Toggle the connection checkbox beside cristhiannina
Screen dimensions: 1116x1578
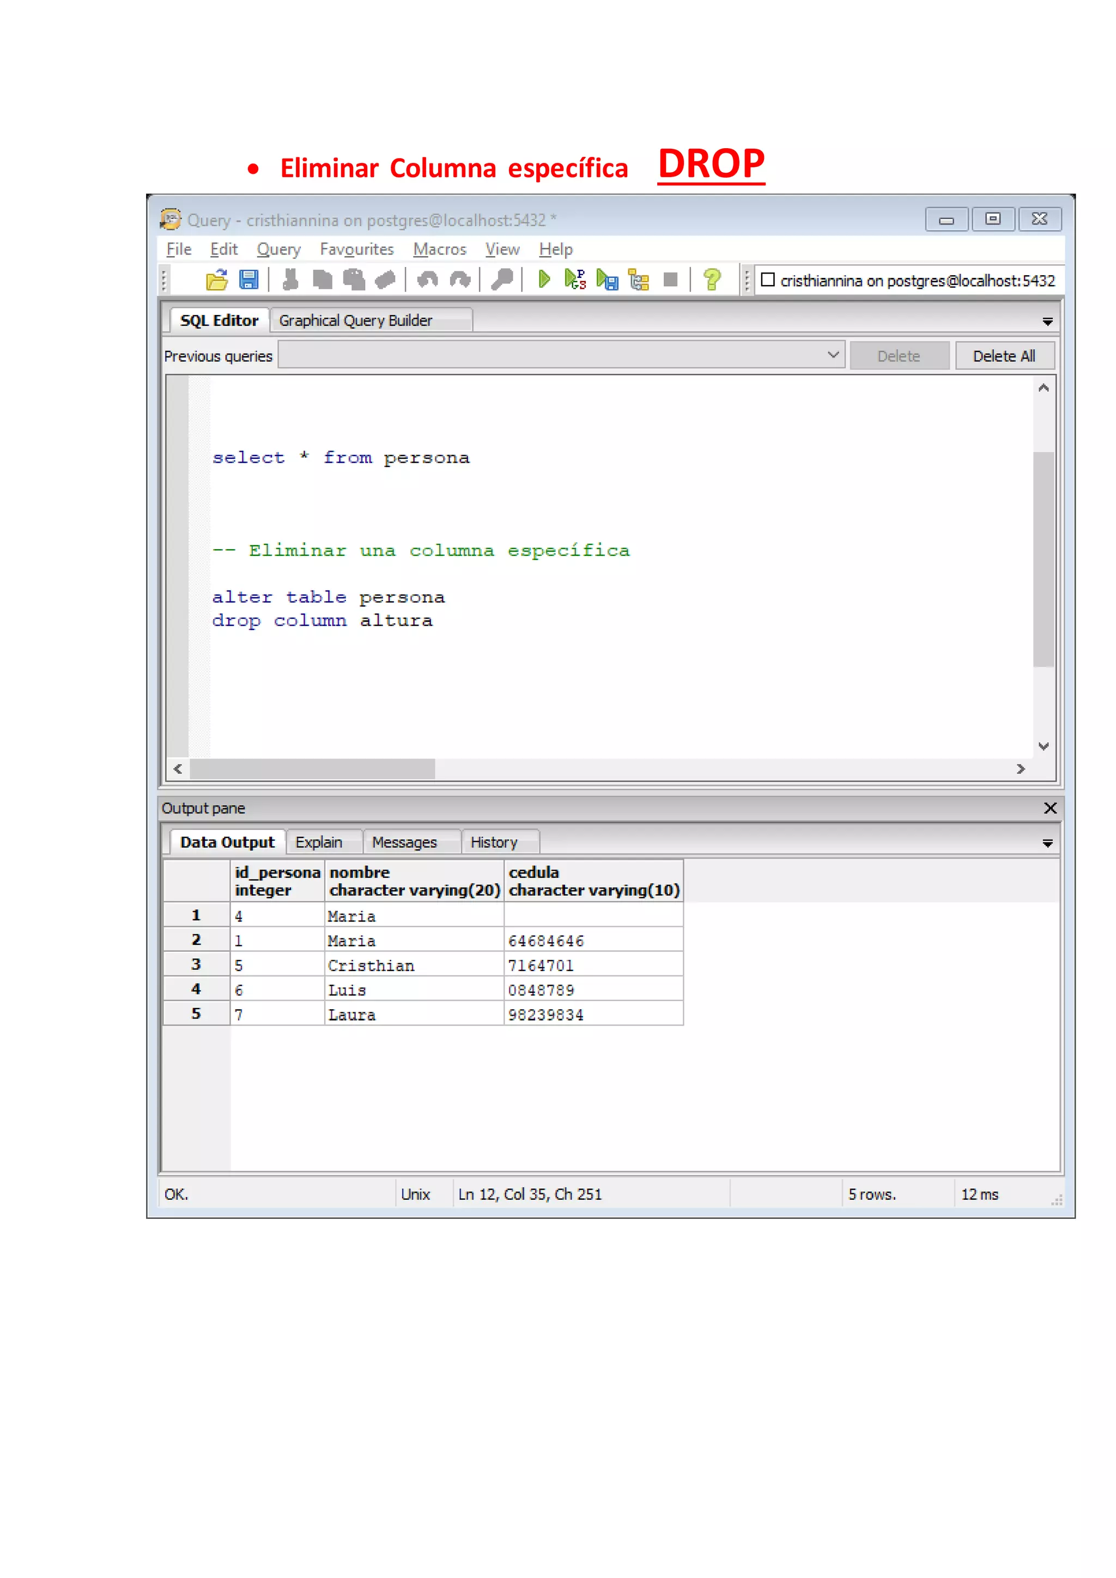[x=768, y=280]
